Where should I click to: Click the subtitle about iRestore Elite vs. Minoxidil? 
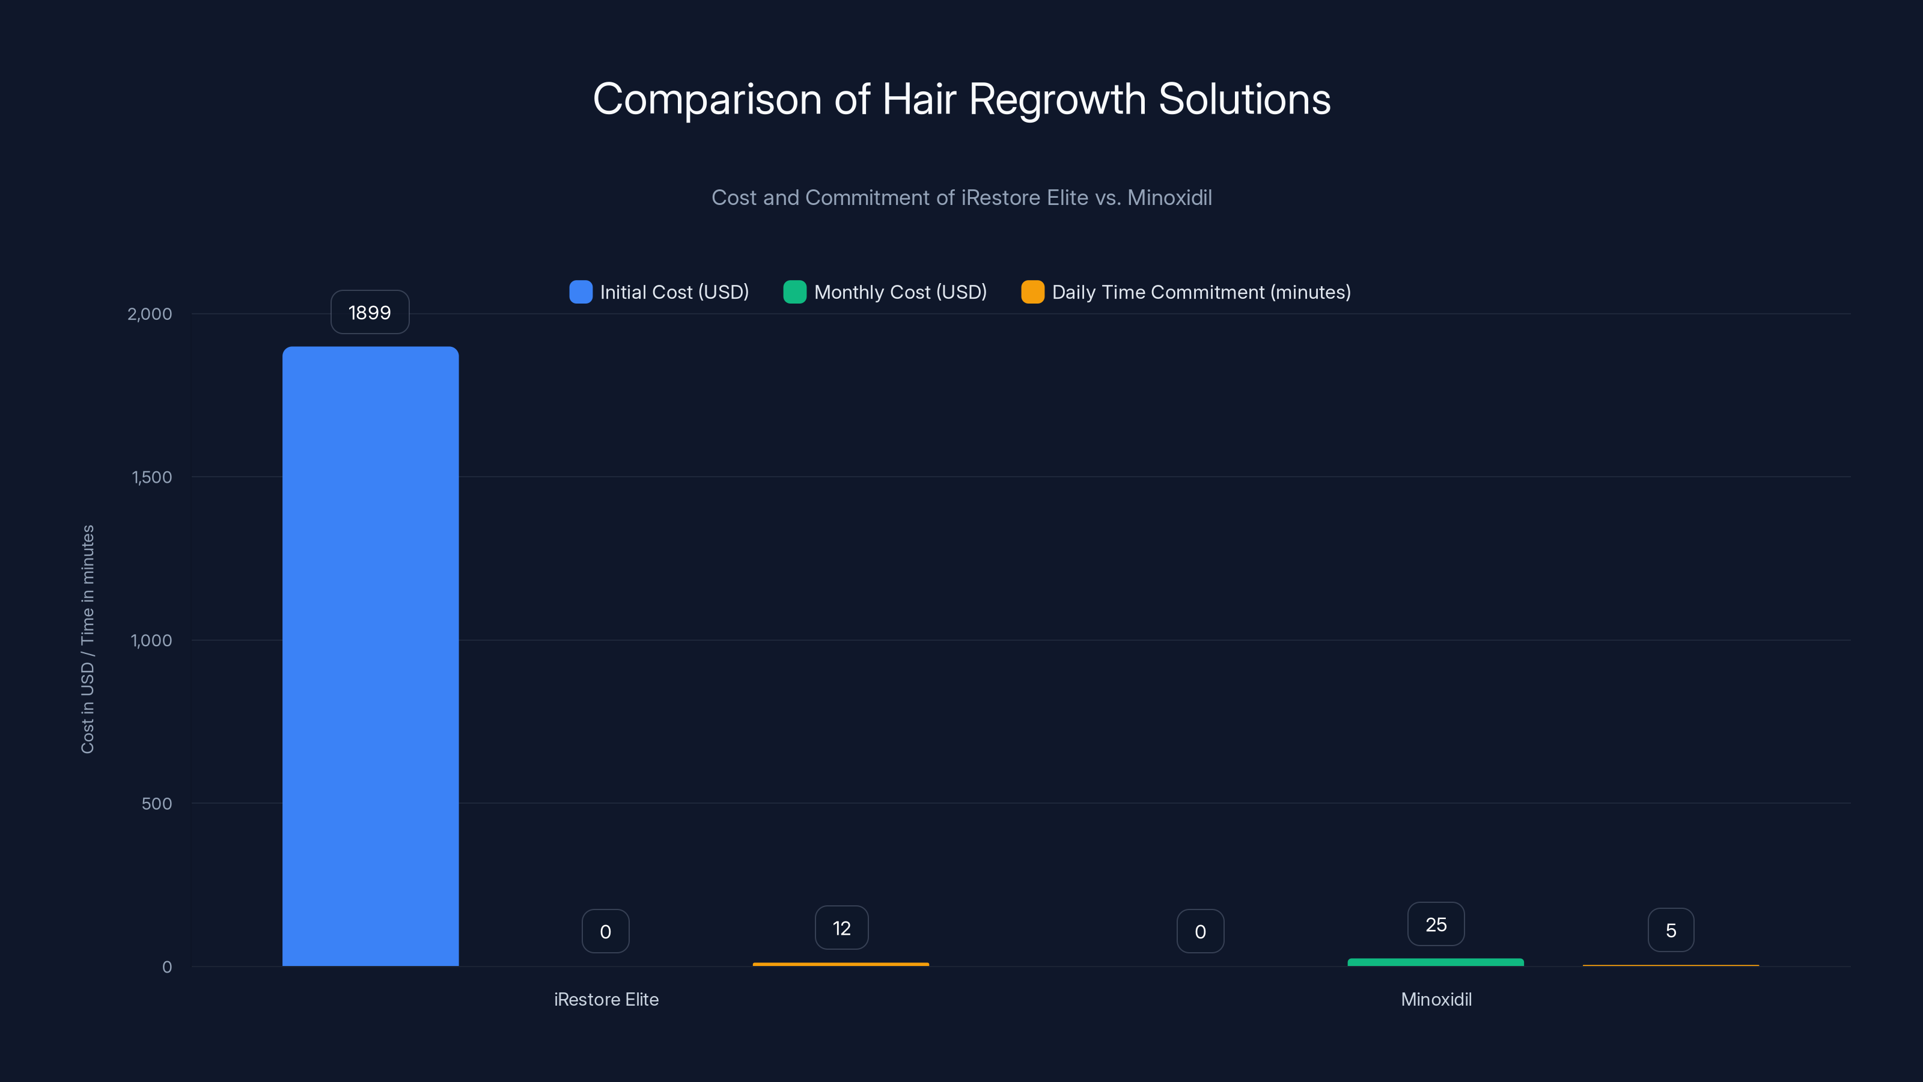coord(961,198)
